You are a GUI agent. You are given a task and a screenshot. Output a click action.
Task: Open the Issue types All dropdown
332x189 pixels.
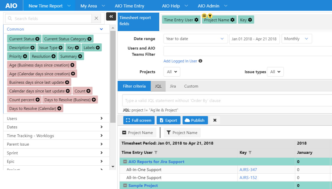[x=275, y=72]
